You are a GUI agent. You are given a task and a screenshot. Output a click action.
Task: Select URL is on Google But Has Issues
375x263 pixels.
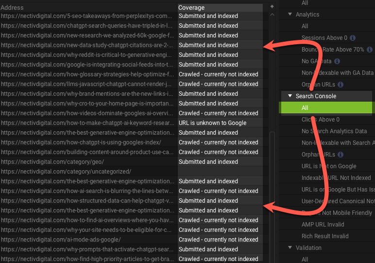(x=338, y=190)
